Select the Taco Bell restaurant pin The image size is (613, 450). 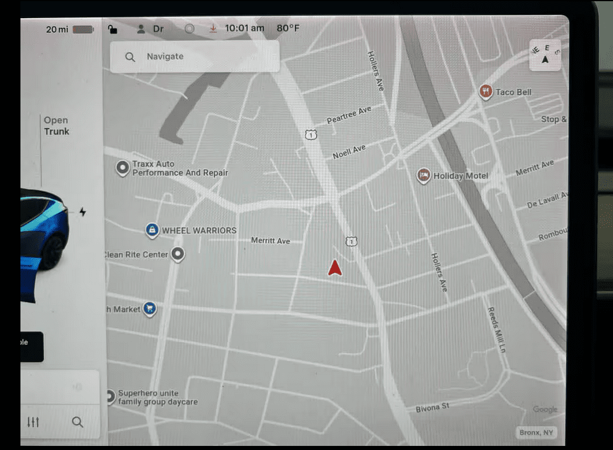coord(485,92)
